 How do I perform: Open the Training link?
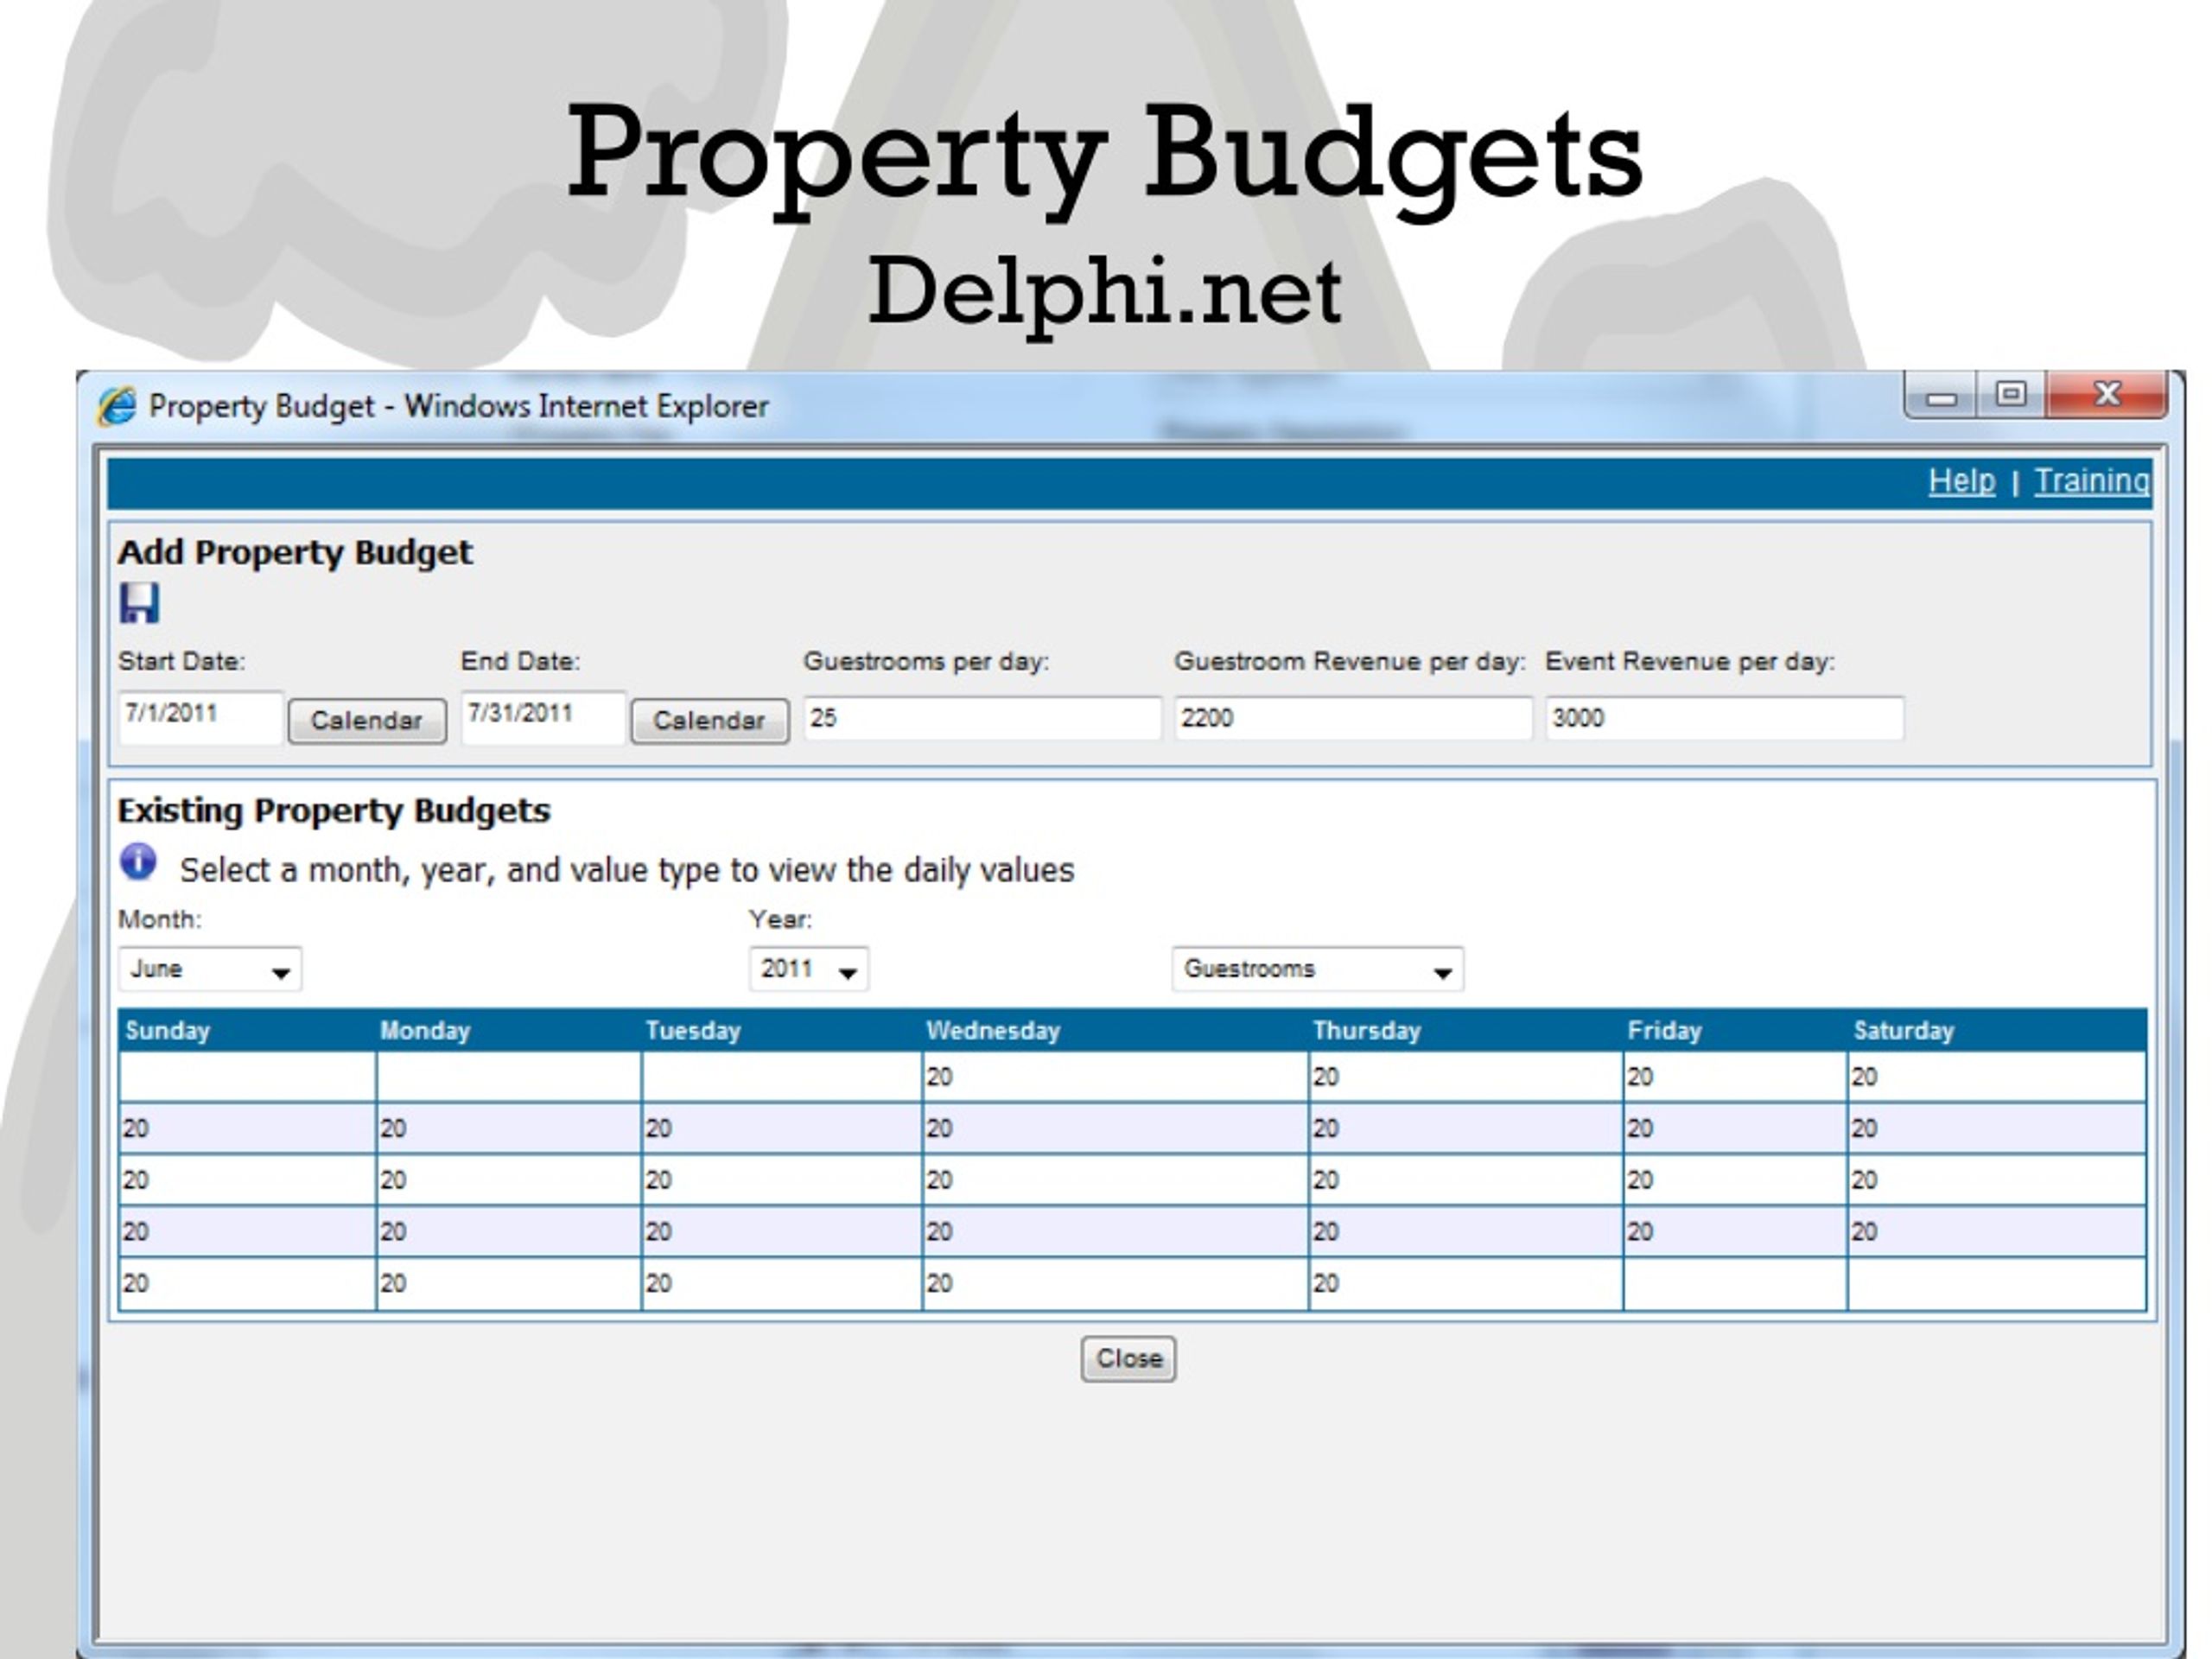click(x=2091, y=481)
